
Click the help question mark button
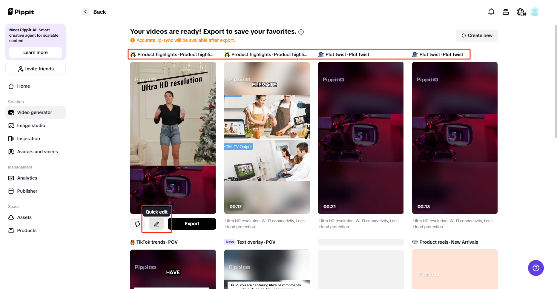pyautogui.click(x=536, y=268)
